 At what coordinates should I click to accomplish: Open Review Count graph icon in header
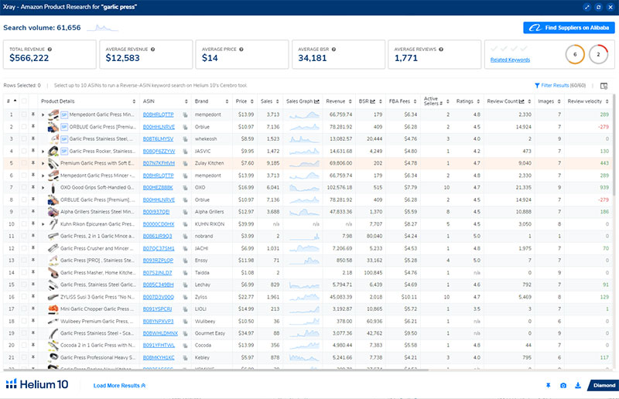[522, 101]
